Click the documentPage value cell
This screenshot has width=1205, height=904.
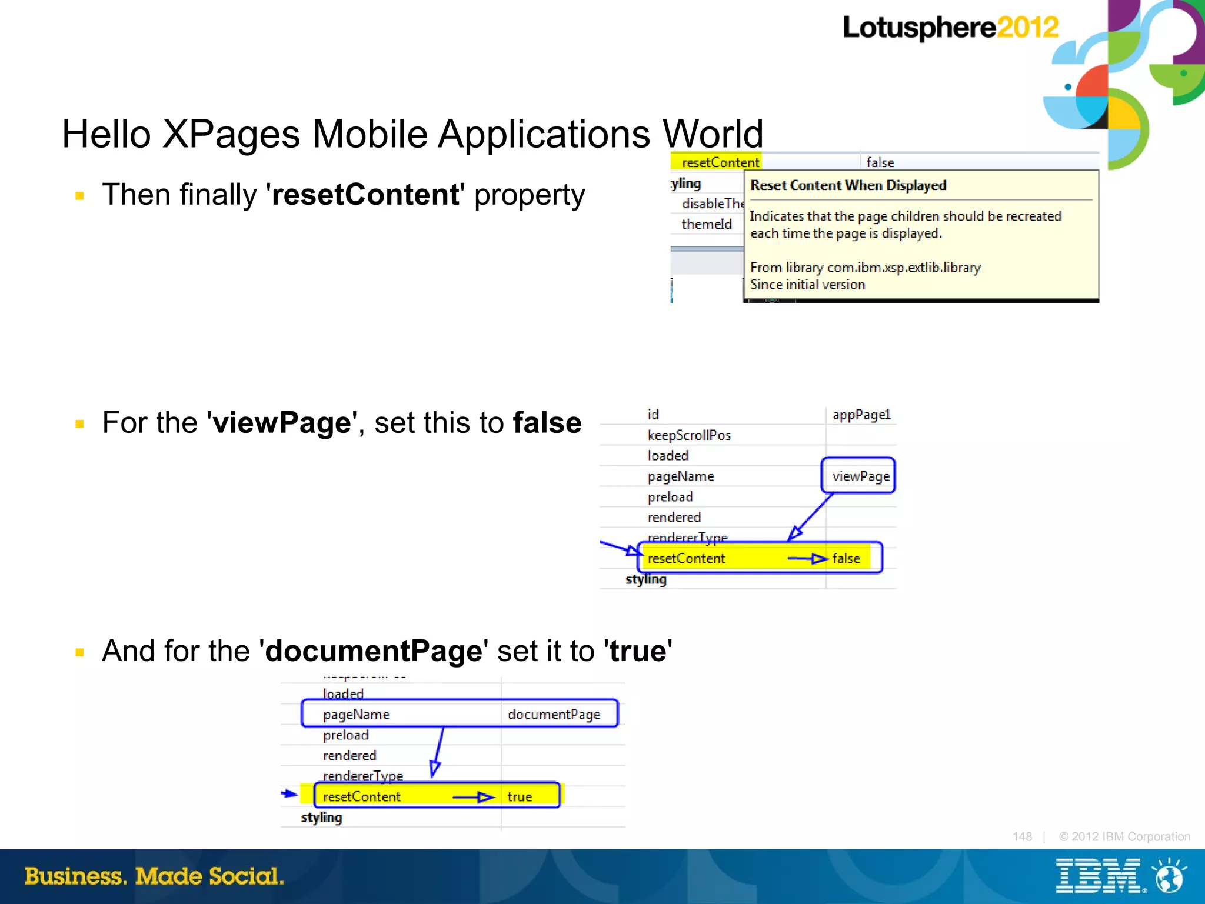[554, 715]
